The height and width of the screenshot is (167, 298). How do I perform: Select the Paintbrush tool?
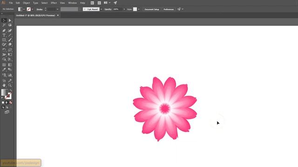pyautogui.click(x=10, y=40)
